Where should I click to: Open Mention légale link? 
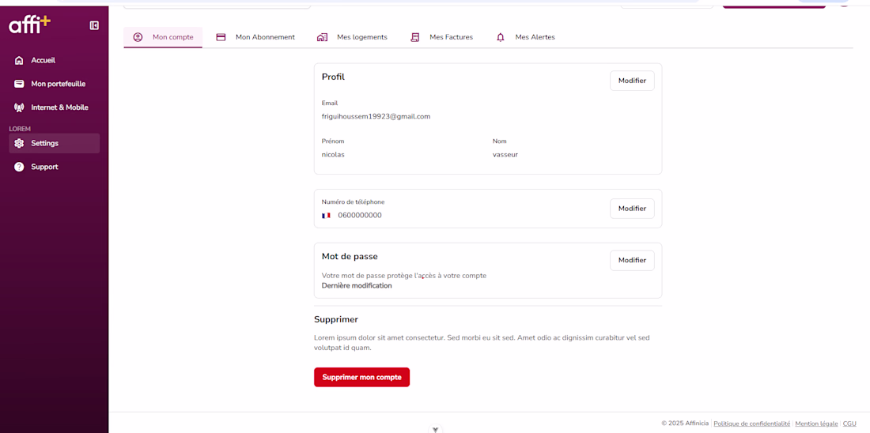816,424
